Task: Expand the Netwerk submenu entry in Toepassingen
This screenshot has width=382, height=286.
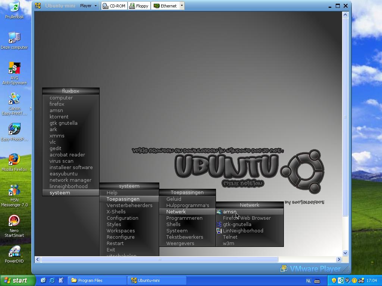Action: click(x=187, y=212)
